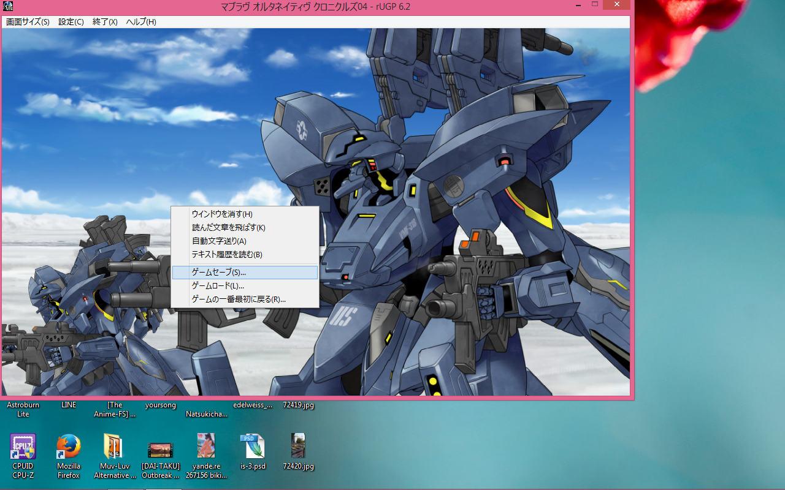Maximize the rUGP game window
The width and height of the screenshot is (785, 490).
coord(594,5)
